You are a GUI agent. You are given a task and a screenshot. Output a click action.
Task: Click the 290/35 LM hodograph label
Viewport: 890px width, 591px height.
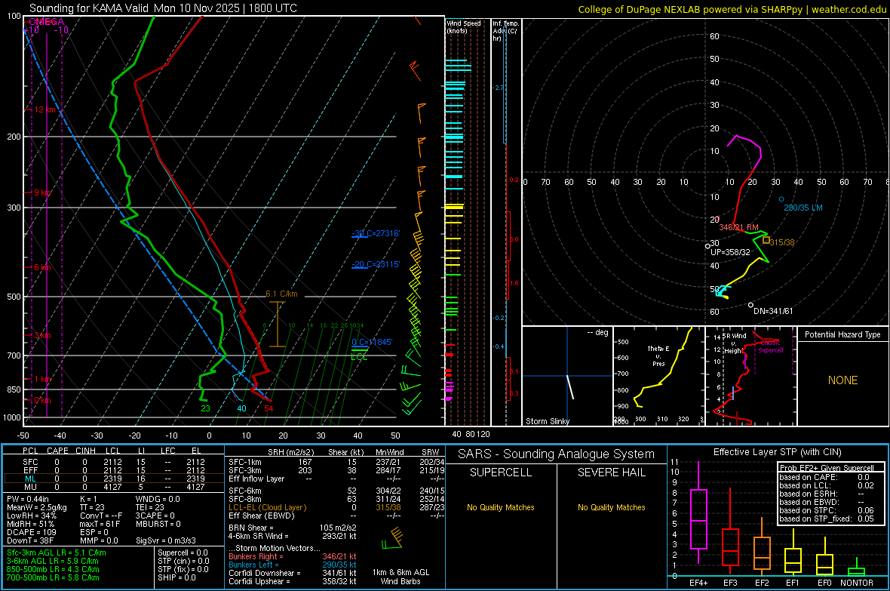coord(803,208)
